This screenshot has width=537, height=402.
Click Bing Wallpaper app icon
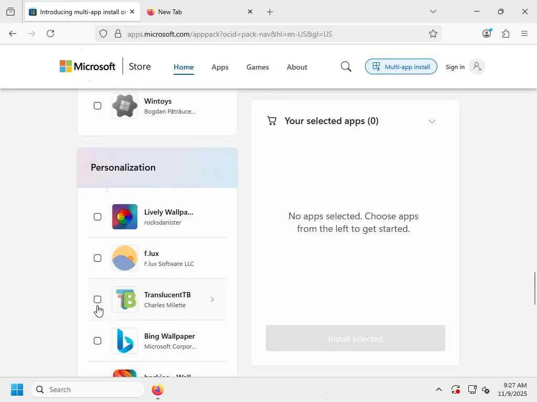coord(125,341)
